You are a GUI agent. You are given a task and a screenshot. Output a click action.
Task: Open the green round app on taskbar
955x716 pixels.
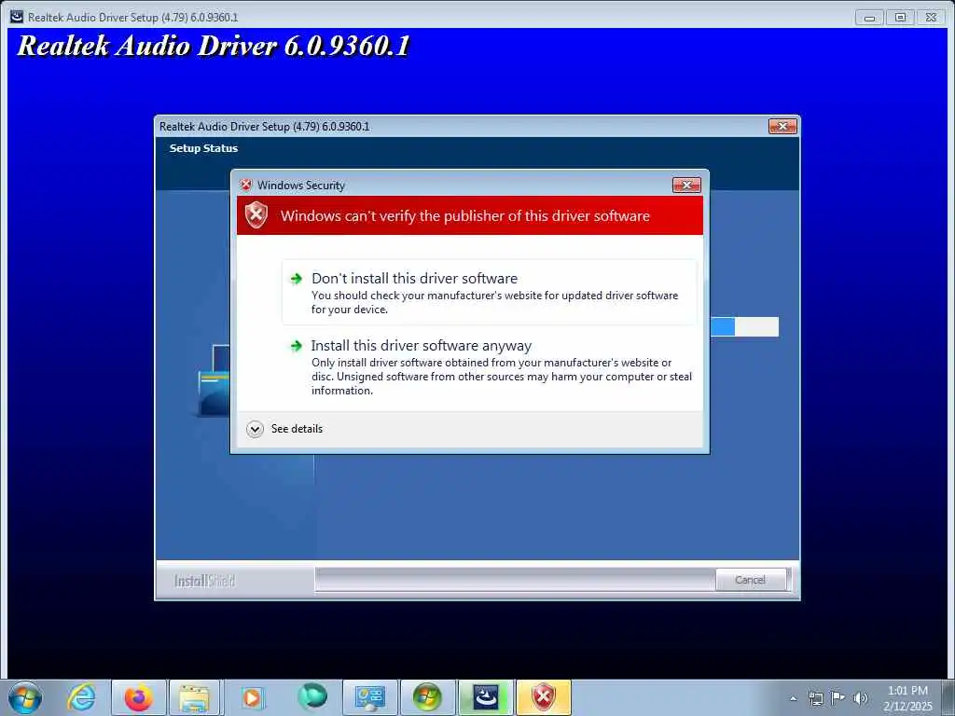pos(311,696)
